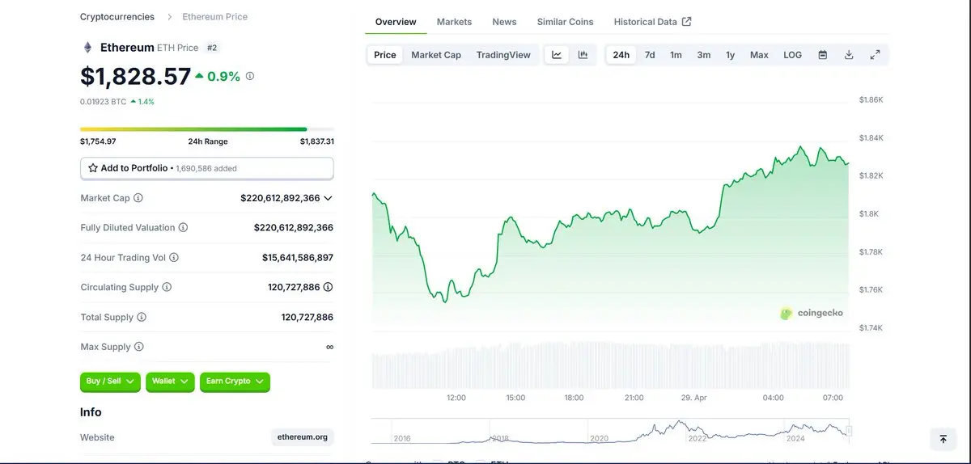Open the Markets tab
Image resolution: width=971 pixels, height=464 pixels.
[x=454, y=22]
